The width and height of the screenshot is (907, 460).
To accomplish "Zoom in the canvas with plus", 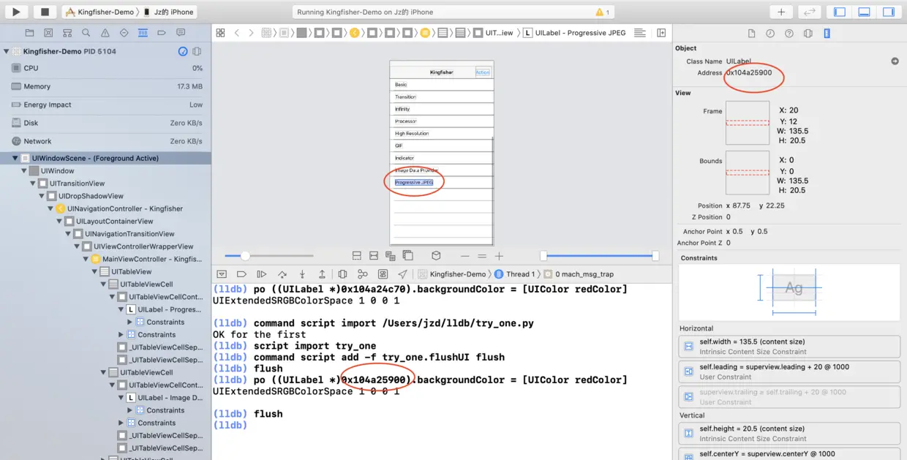I will point(499,256).
